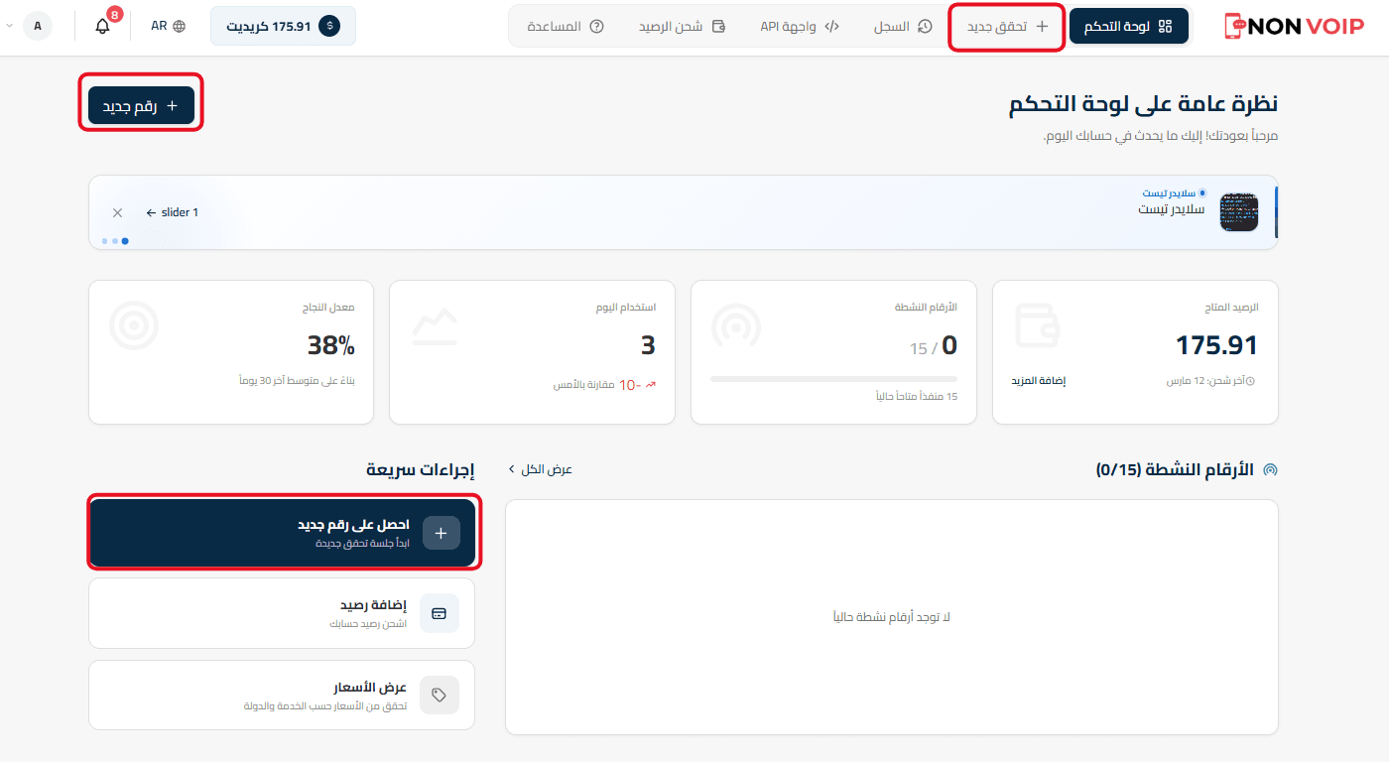Click the price tag icon in عرض الأسعار
This screenshot has width=1389, height=762.
440,696
